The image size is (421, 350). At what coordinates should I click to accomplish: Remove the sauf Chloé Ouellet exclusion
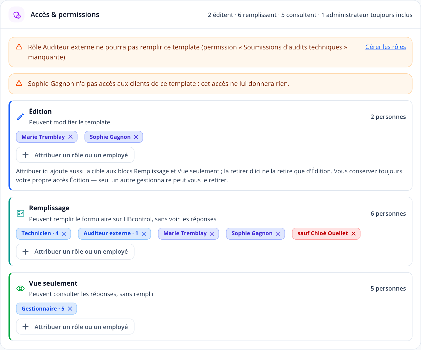tap(353, 234)
